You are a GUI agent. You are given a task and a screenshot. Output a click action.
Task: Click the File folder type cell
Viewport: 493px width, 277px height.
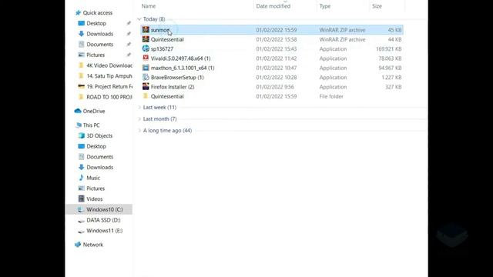point(331,96)
